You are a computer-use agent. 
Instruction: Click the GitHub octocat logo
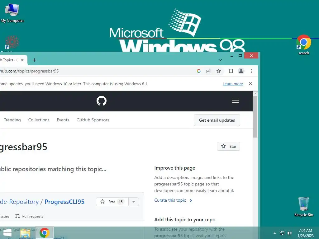(x=102, y=101)
